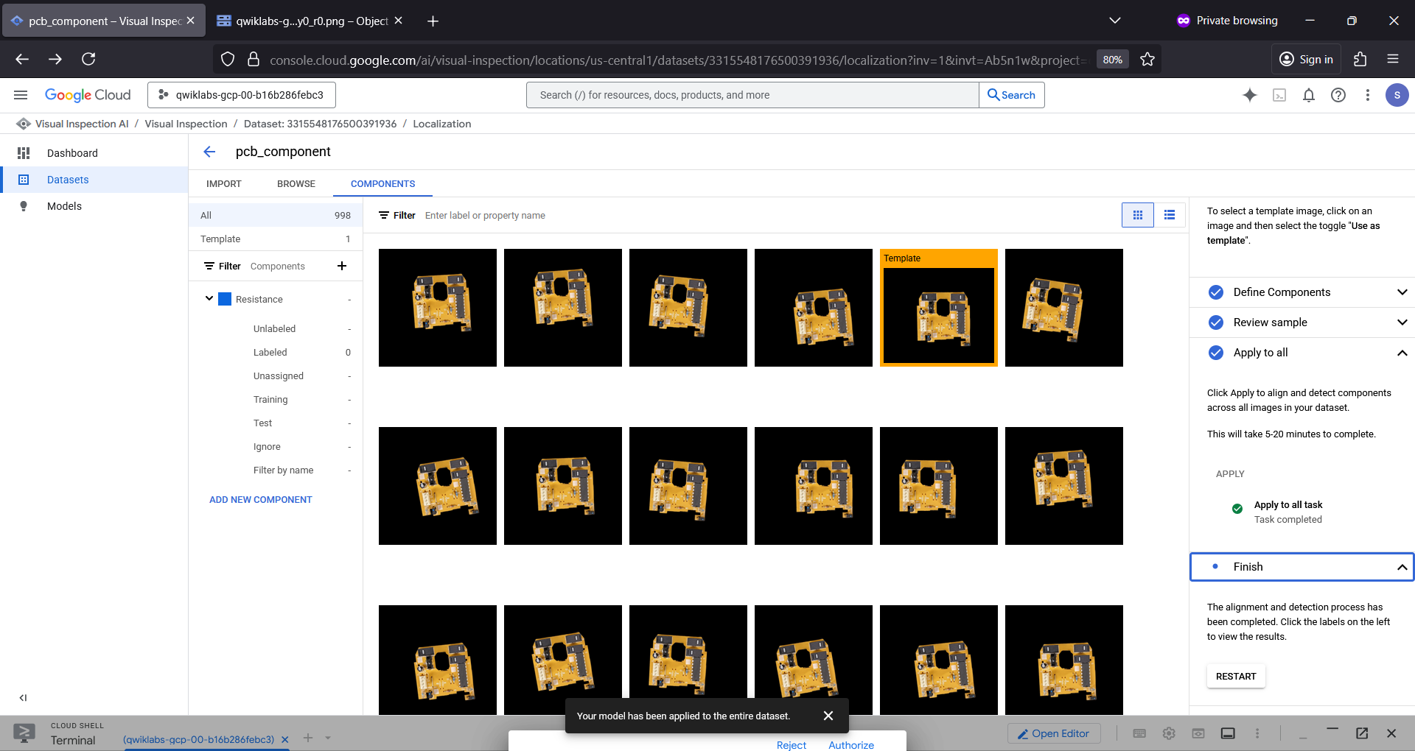This screenshot has height=751, width=1415.
Task: Click the blue Resistance color swatch
Action: [x=225, y=299]
